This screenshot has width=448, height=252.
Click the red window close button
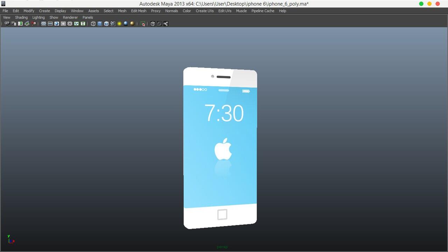[x=437, y=4]
